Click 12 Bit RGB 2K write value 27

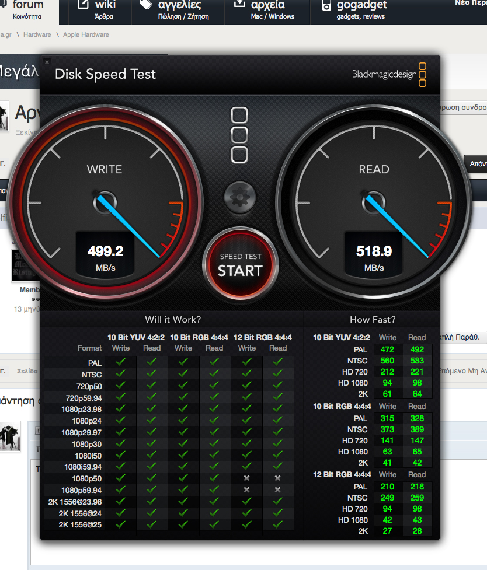(x=387, y=531)
